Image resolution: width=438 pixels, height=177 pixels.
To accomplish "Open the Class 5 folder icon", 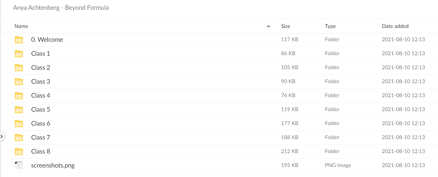I will (19, 110).
